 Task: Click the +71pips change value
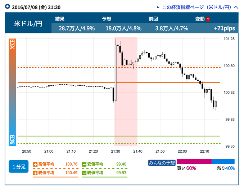(225, 28)
